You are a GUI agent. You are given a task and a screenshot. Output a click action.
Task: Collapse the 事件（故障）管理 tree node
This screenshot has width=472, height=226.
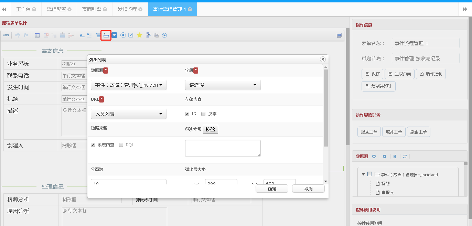[x=363, y=174]
